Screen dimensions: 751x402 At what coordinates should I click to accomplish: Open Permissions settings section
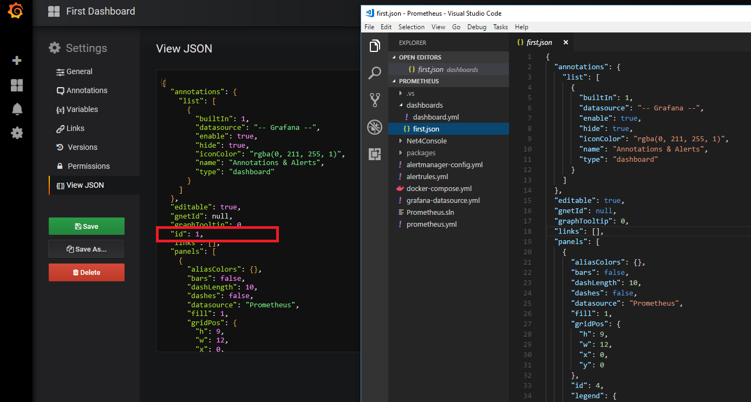pyautogui.click(x=83, y=166)
